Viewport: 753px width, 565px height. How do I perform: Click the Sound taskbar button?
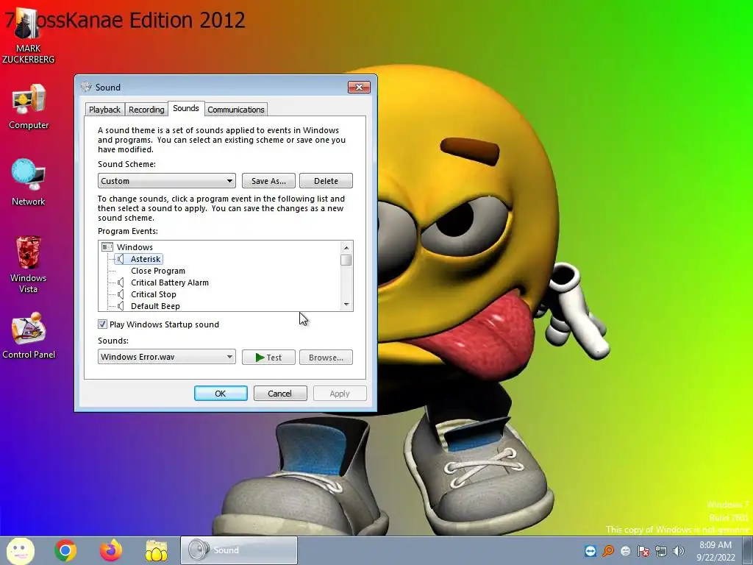pos(239,550)
